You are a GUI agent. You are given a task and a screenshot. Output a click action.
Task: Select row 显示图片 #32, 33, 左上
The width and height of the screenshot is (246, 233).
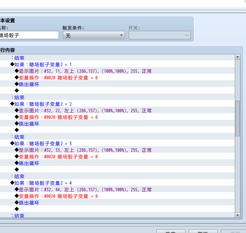coord(117,150)
